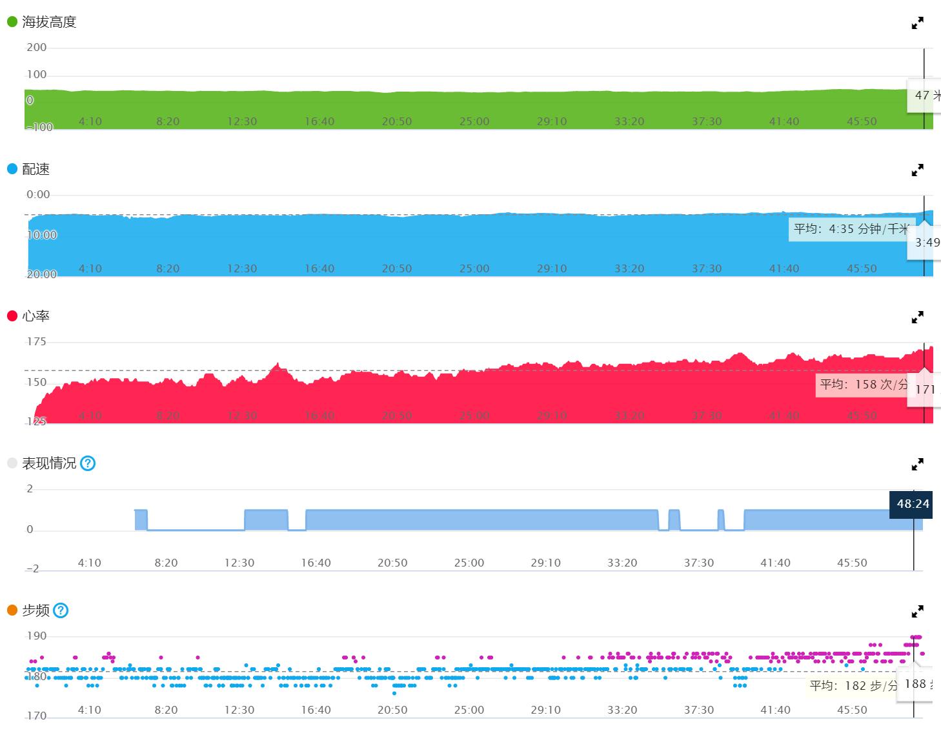Expand the 心率 chart to full view

click(917, 317)
